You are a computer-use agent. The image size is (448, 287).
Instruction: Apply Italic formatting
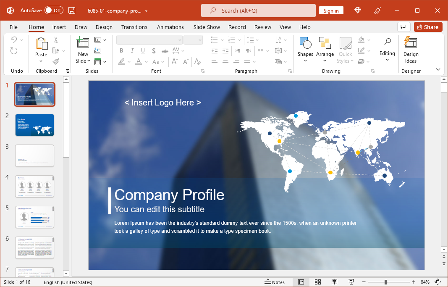(x=132, y=50)
